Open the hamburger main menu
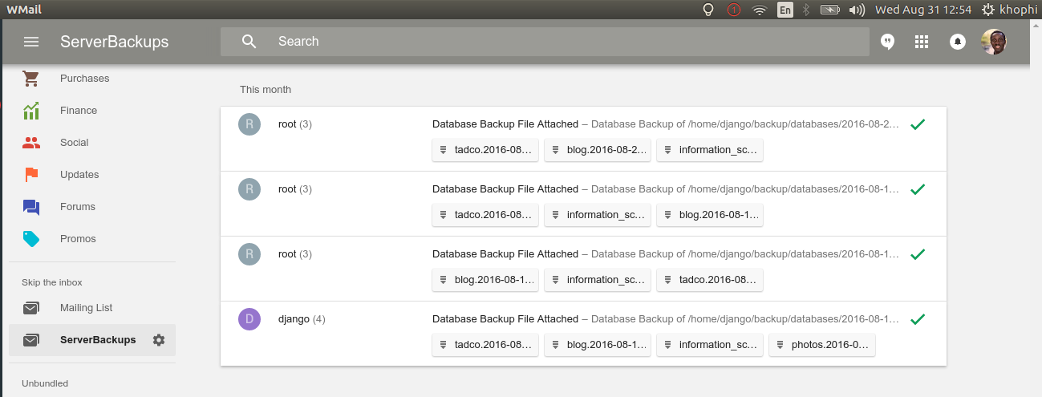Viewport: 1042px width, 397px height. tap(31, 42)
